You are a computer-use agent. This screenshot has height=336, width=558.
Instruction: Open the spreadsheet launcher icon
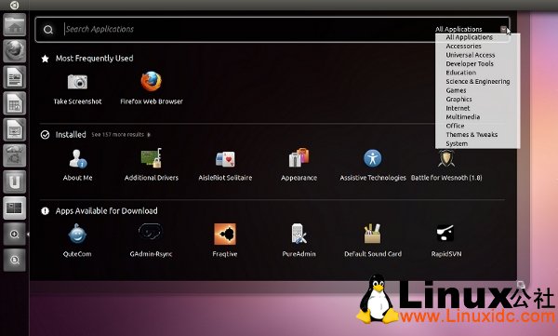coord(15,103)
